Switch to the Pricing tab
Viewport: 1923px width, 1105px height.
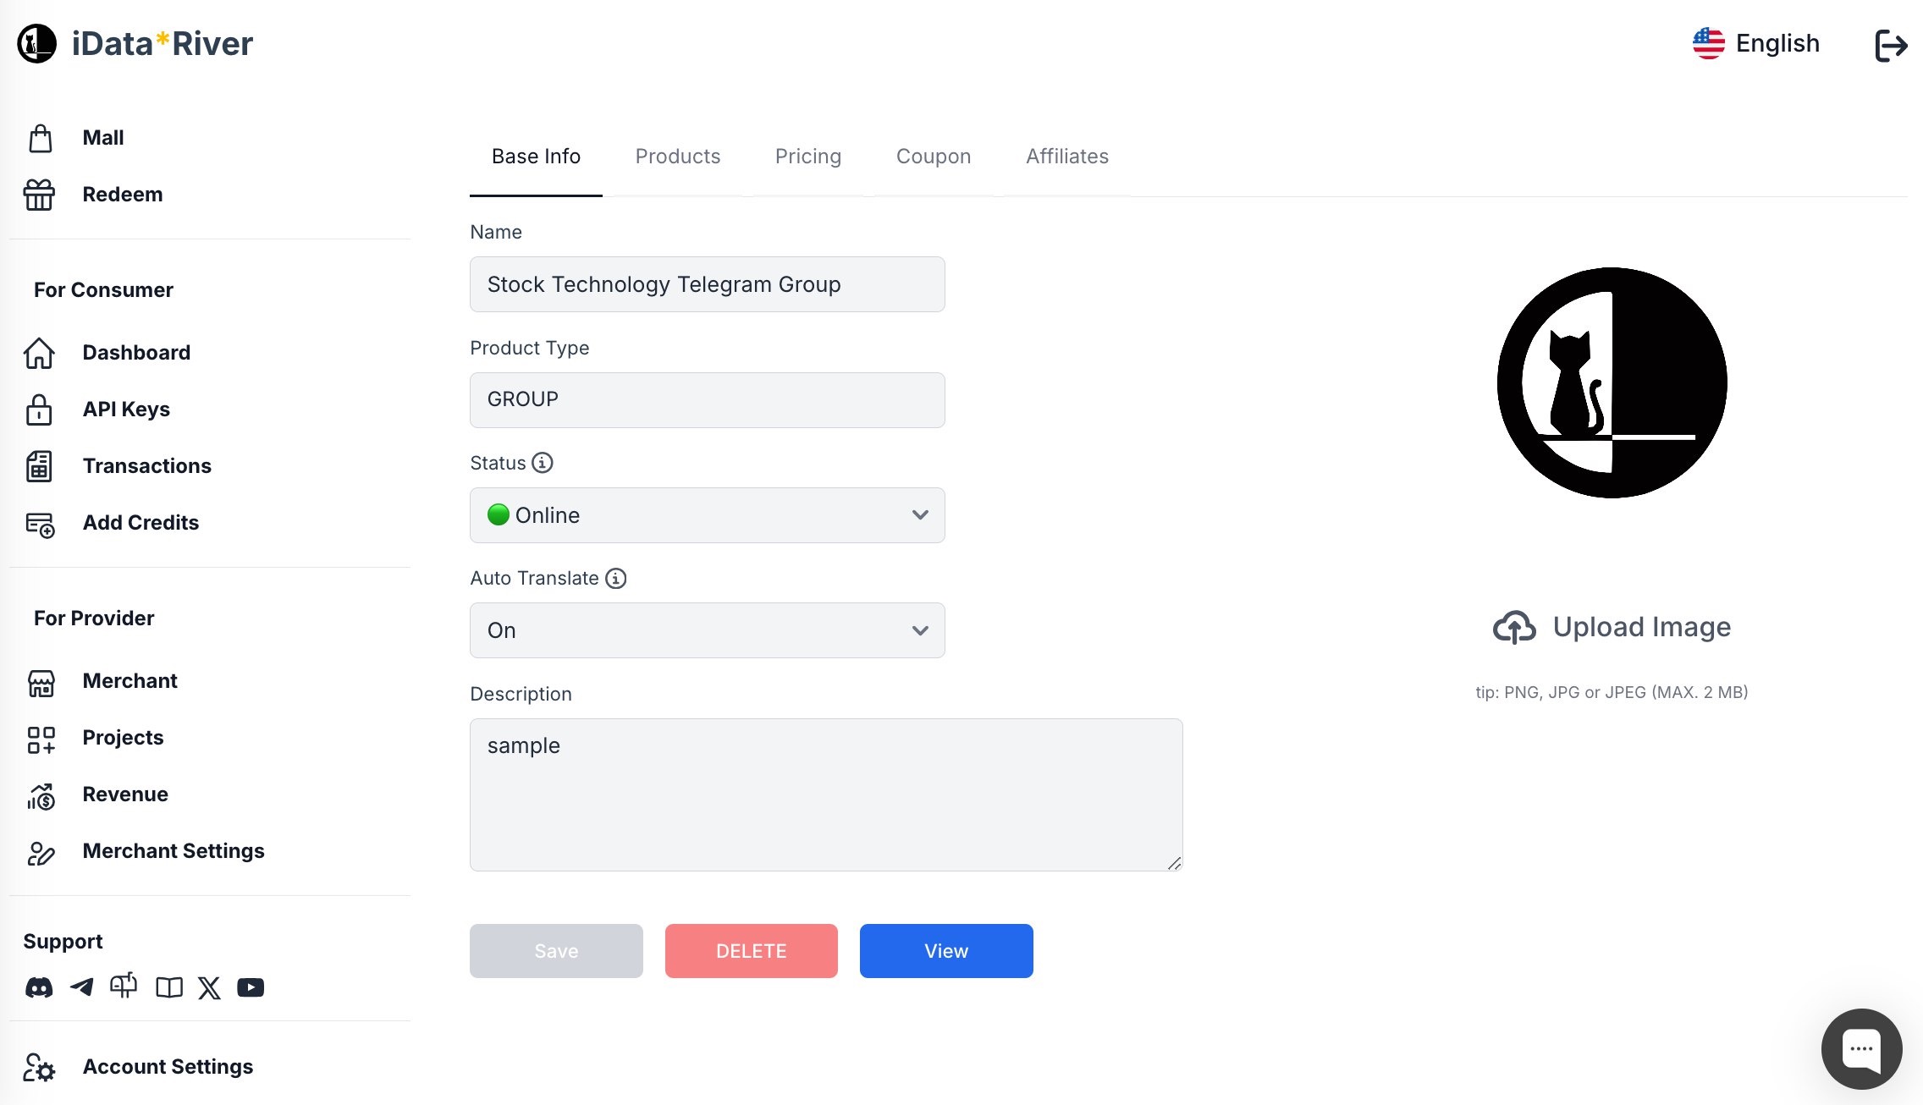[808, 156]
